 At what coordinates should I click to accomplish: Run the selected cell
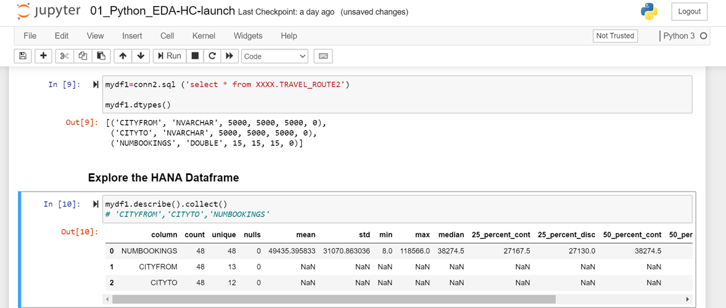coord(170,56)
